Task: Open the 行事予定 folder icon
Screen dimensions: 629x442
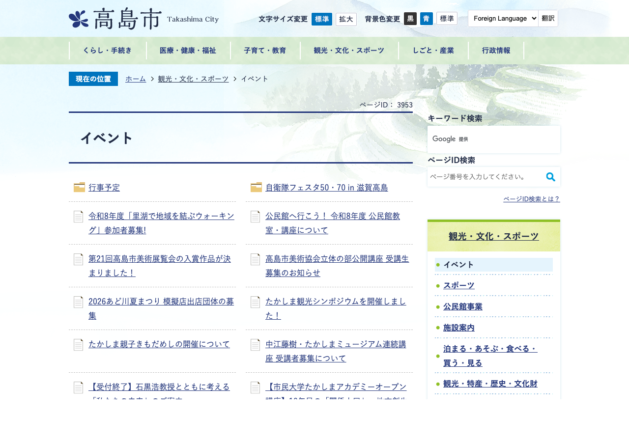Action: 79,187
